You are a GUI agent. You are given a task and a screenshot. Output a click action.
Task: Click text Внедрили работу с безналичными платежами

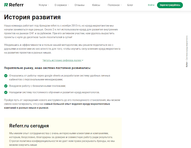coord(37,86)
